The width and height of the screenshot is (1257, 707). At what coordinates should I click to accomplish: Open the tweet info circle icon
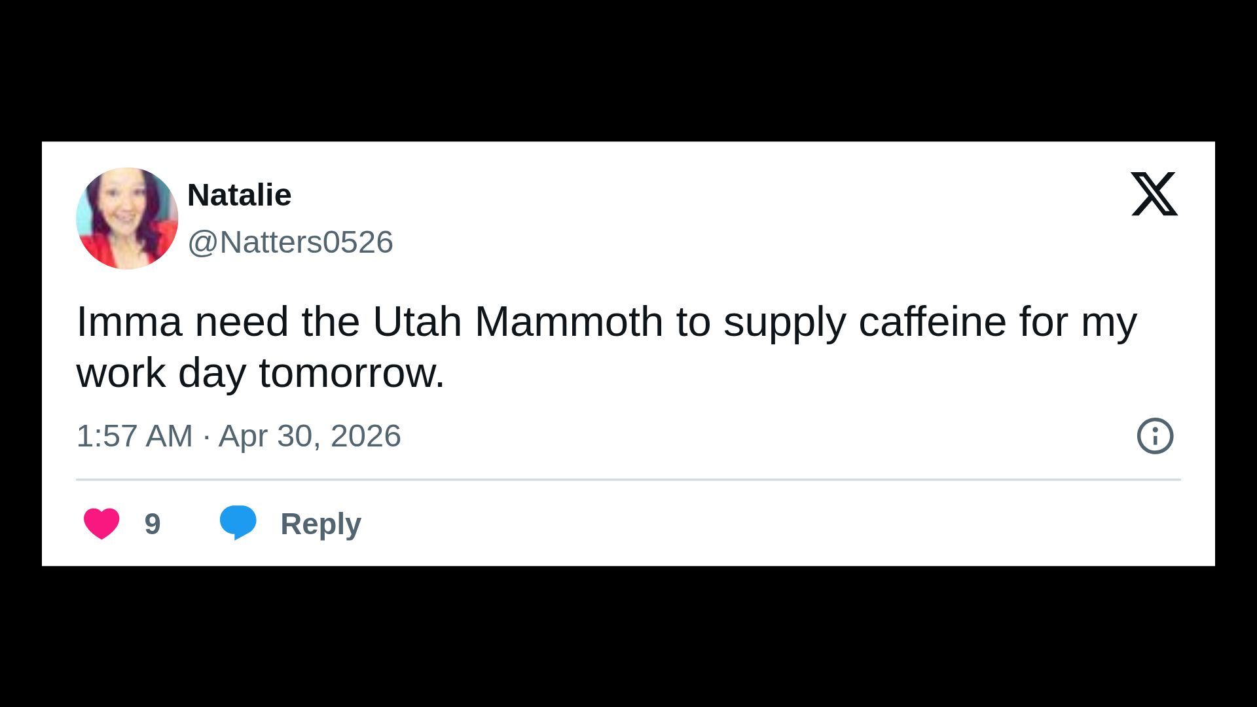tap(1155, 436)
